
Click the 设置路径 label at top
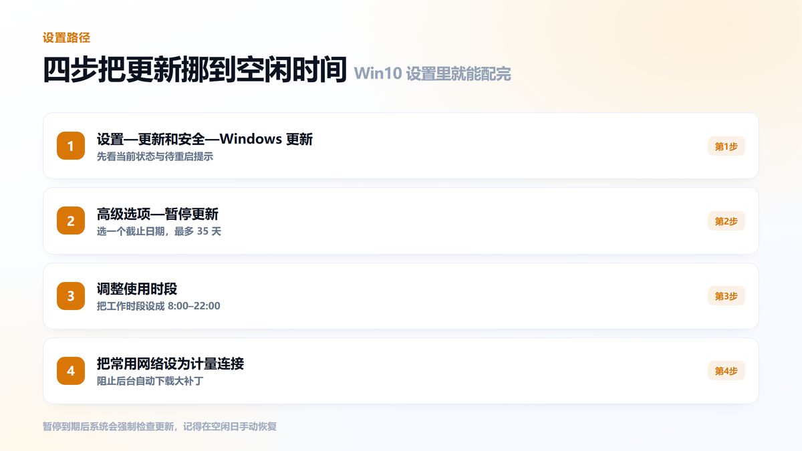tap(66, 37)
